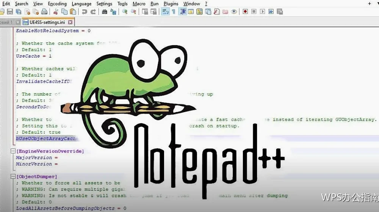
Task: Toggle the eye Monitoring icon
Action: pyautogui.click(x=234, y=12)
